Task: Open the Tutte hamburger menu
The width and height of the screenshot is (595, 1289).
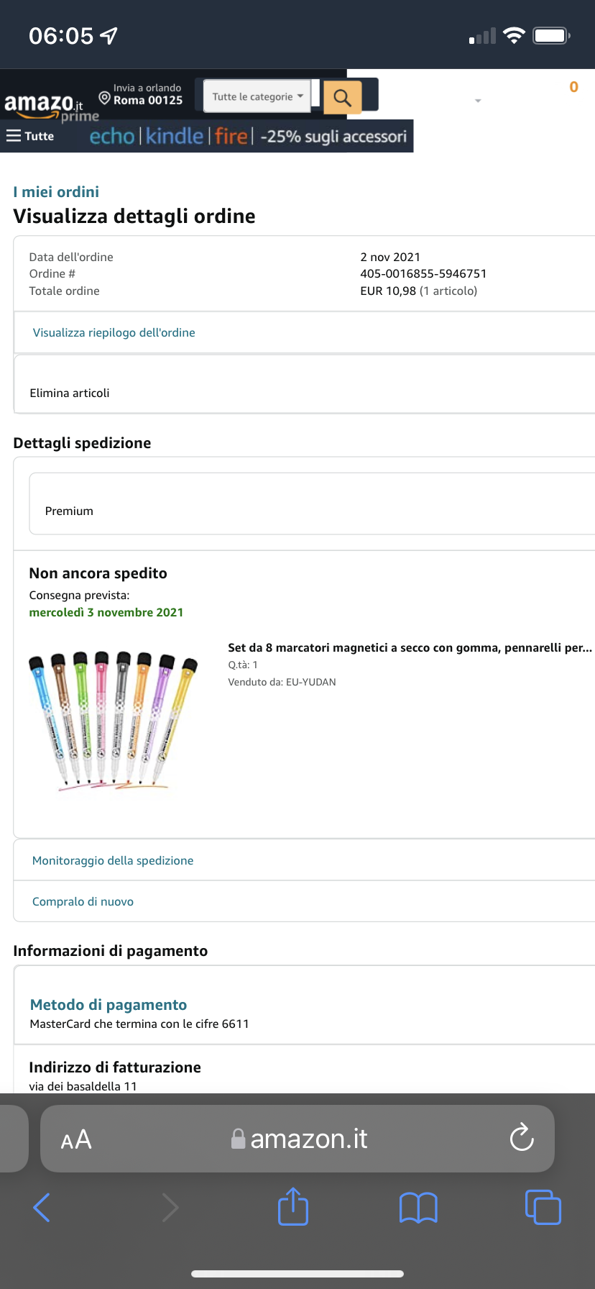Action: 30,136
